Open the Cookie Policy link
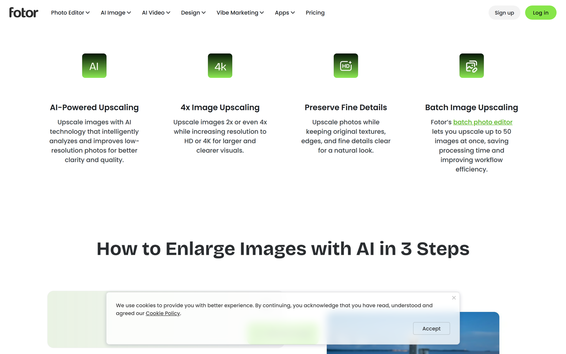 click(163, 313)
